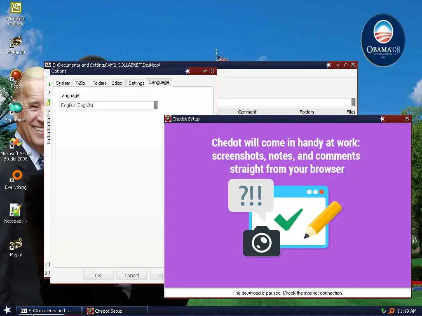
Task: Switch to the System tab
Action: tap(63, 83)
